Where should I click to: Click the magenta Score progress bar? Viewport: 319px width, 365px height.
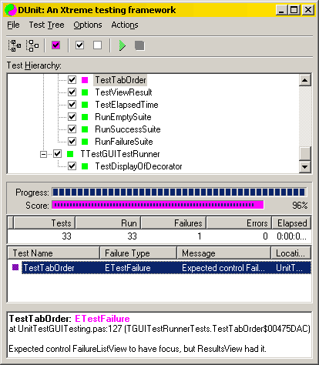click(158, 205)
